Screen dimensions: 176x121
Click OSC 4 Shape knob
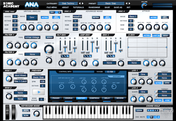pyautogui.click(x=149, y=27)
